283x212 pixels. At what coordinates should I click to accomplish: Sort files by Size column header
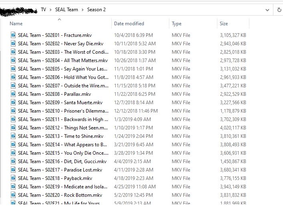click(224, 24)
